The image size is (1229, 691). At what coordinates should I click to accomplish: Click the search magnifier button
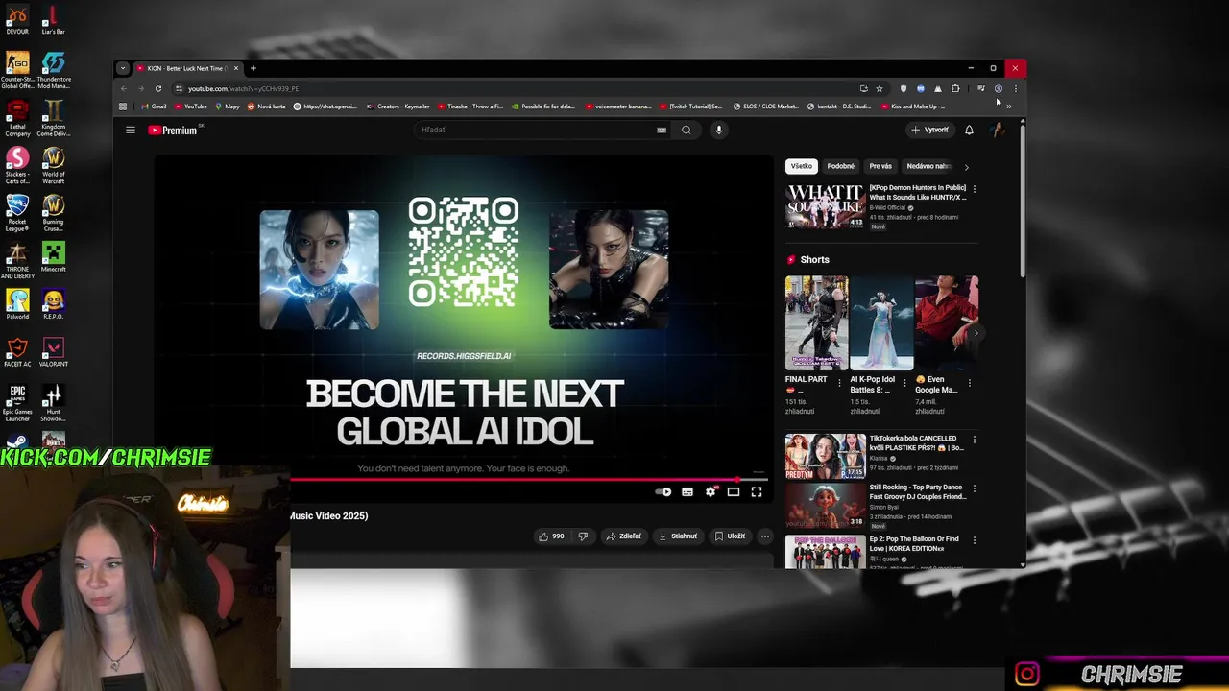[686, 130]
